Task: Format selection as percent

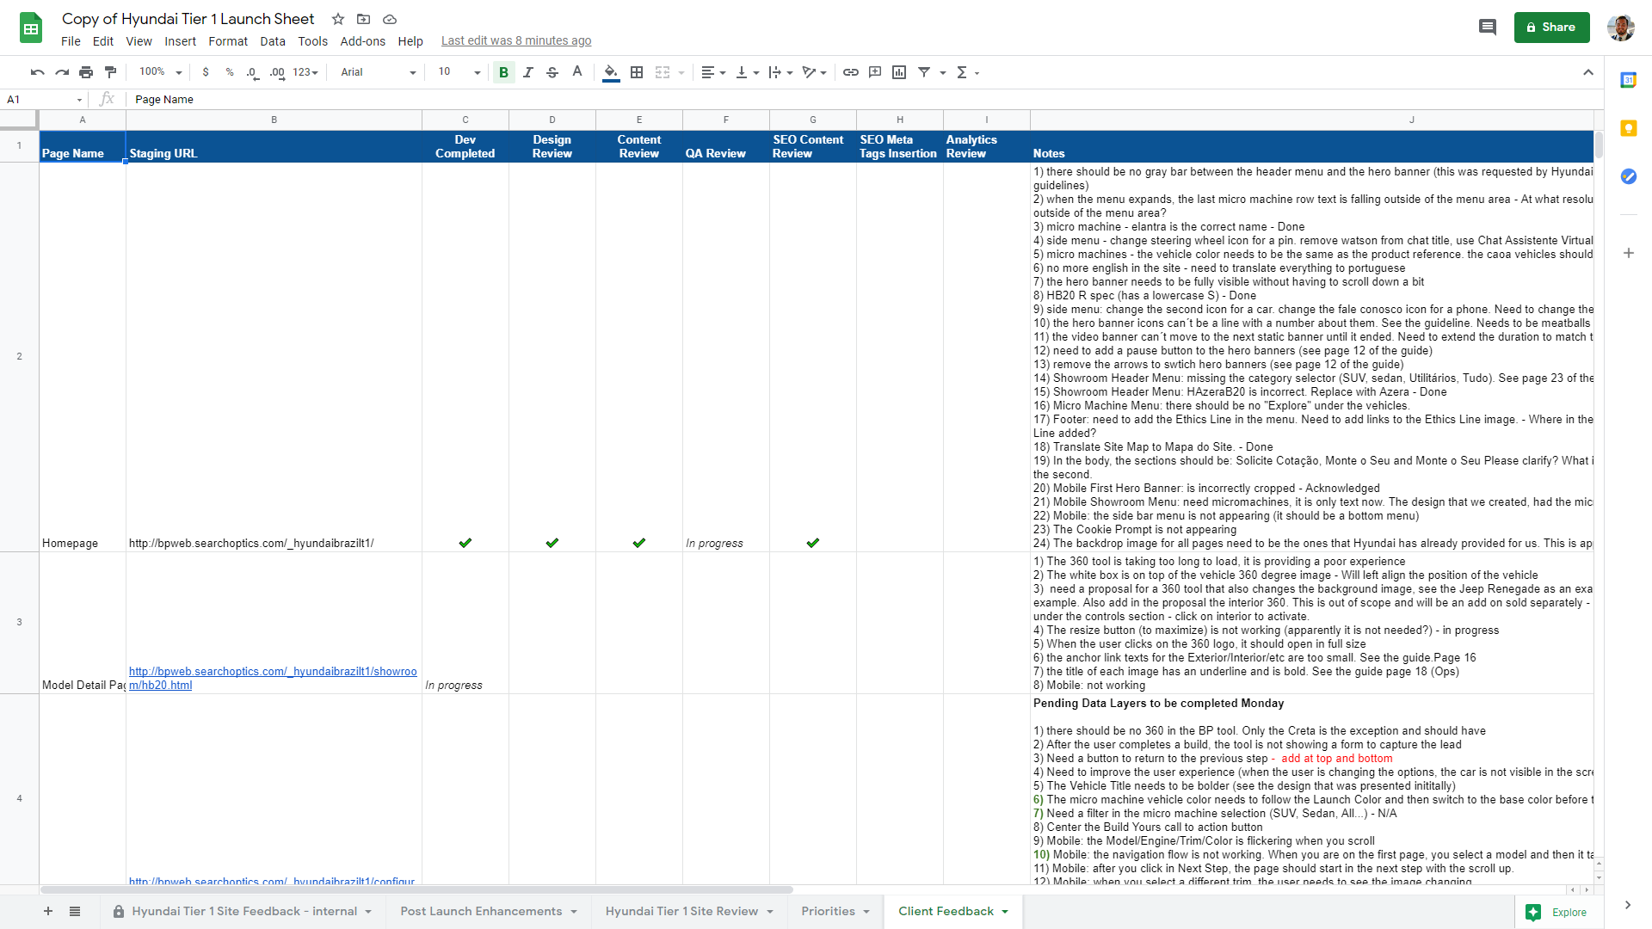Action: (x=230, y=72)
